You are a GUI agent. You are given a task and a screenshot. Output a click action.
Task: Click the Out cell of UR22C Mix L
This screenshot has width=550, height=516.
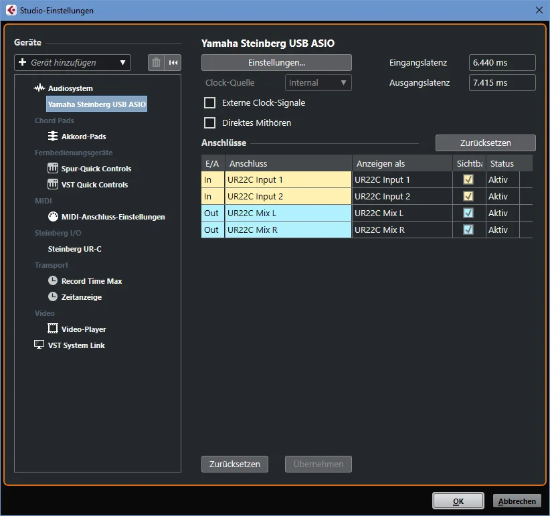pos(213,213)
